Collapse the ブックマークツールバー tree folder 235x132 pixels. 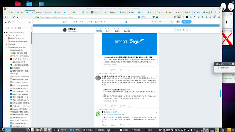pos(4,33)
